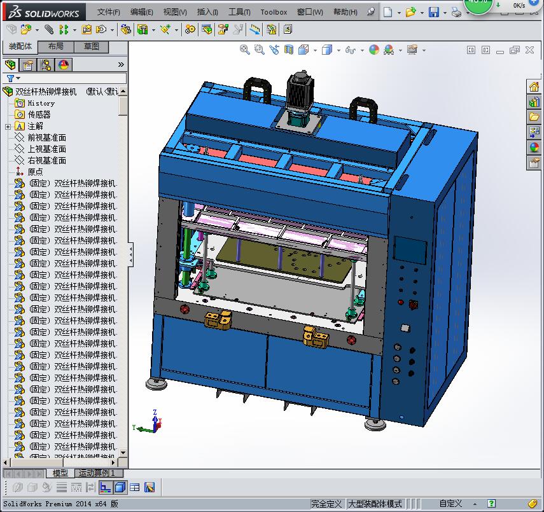Open FeatureManager design tree tab
Image resolution: width=544 pixels, height=512 pixels.
[10, 64]
